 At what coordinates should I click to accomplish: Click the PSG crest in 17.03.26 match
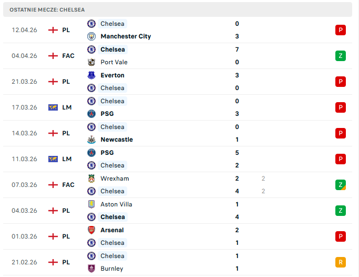(91, 114)
